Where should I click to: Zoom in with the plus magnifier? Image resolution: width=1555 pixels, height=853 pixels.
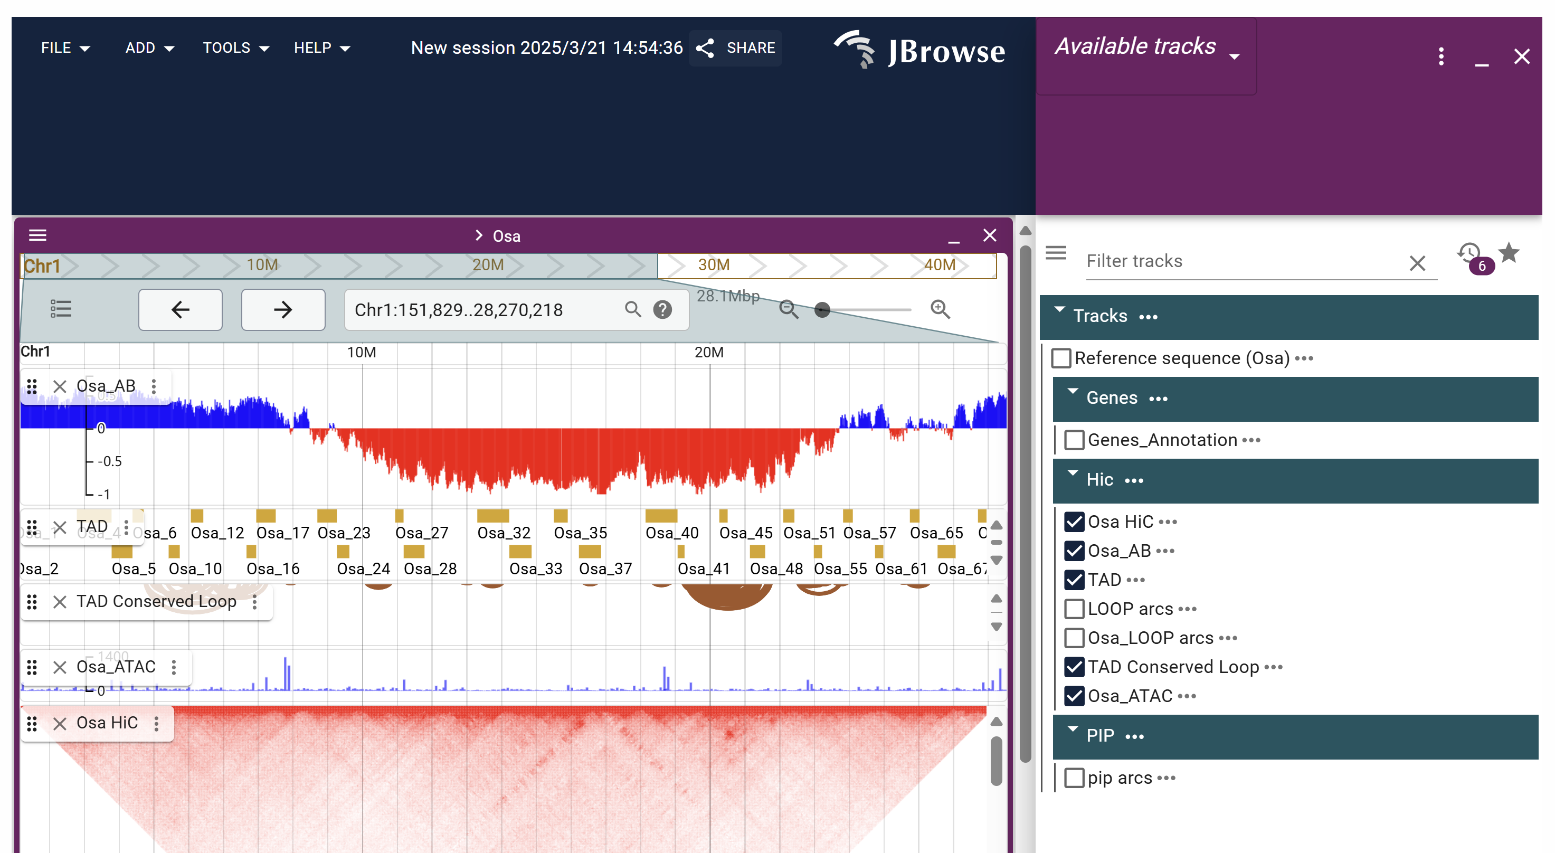point(941,310)
